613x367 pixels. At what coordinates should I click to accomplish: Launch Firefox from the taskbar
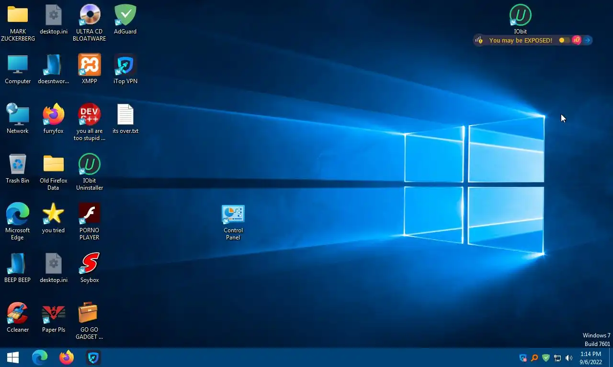[67, 357]
